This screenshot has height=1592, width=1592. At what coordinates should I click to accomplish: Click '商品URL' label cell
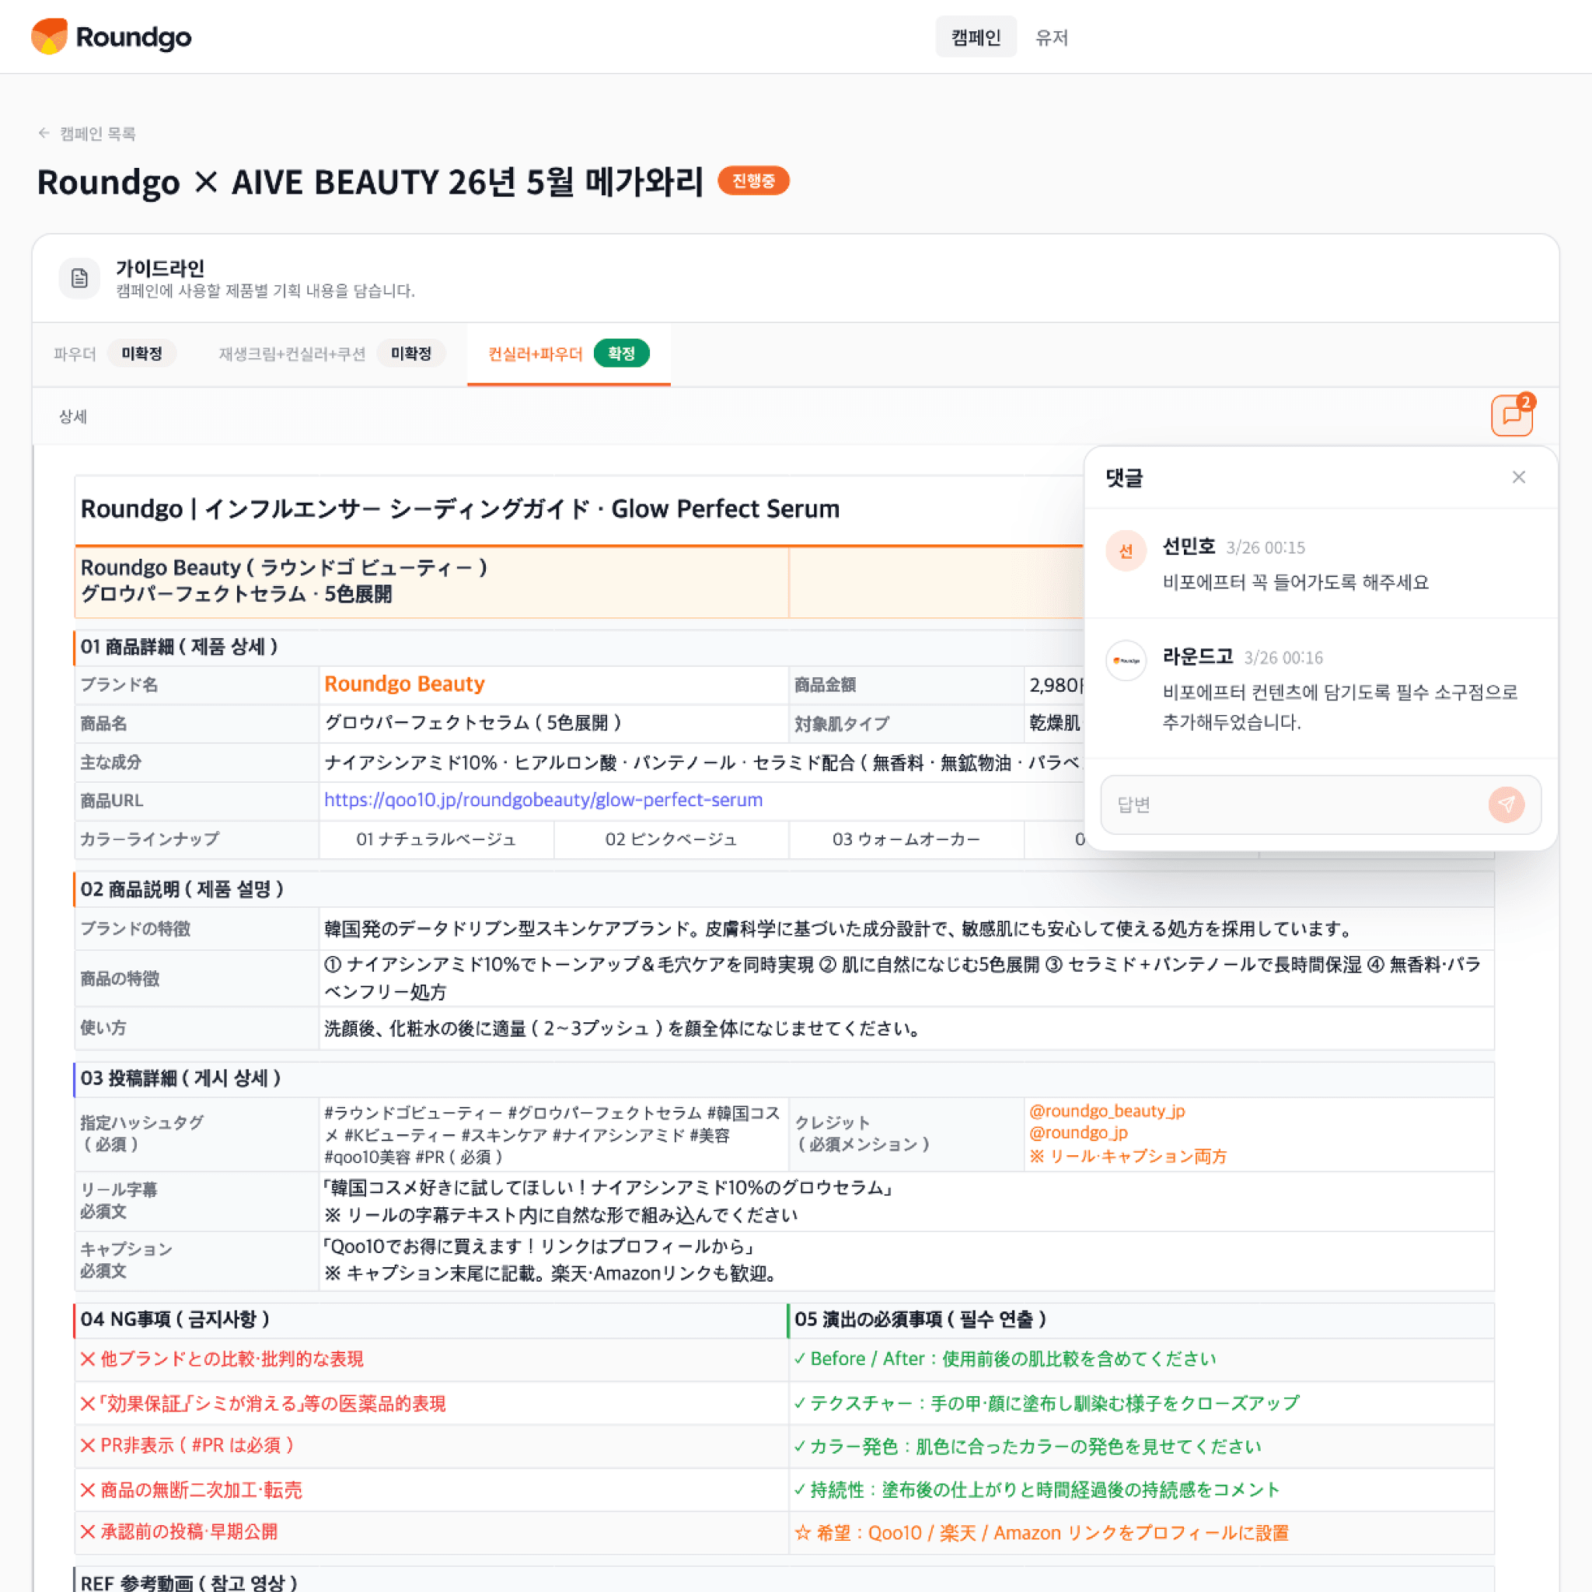(197, 800)
